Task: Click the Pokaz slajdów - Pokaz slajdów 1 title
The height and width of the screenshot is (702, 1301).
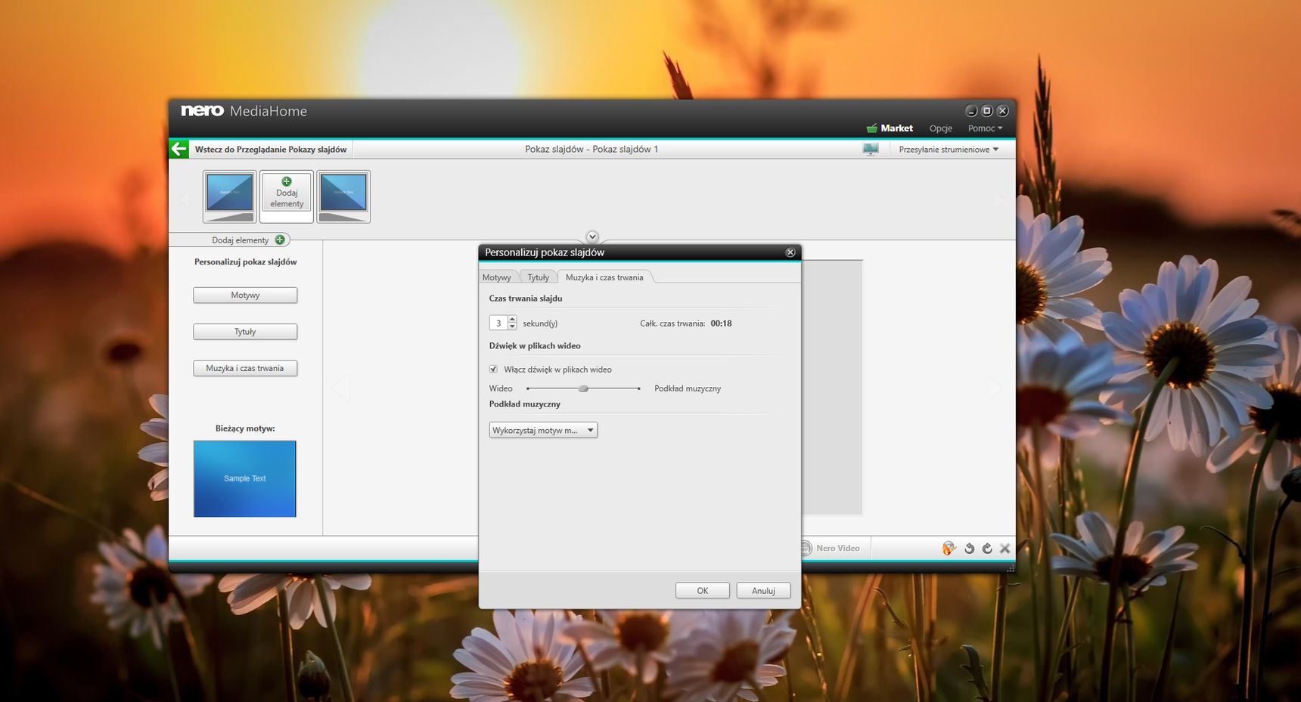Action: point(592,150)
